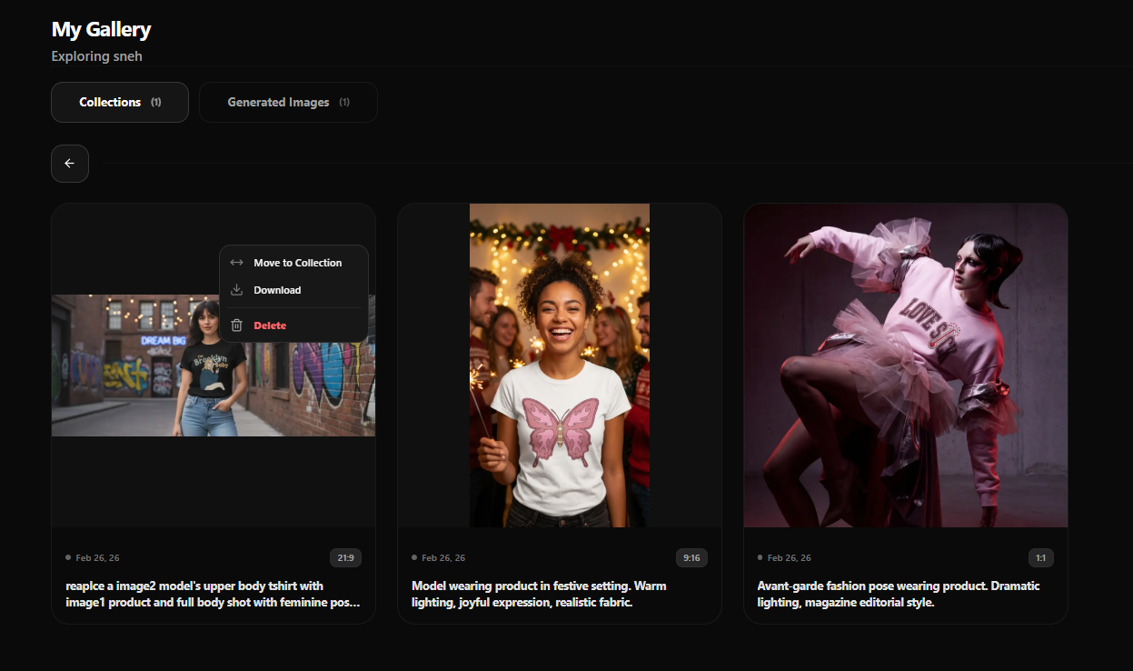Choose "Move to Collection" from context menu
This screenshot has width=1133, height=671.
[x=297, y=263]
